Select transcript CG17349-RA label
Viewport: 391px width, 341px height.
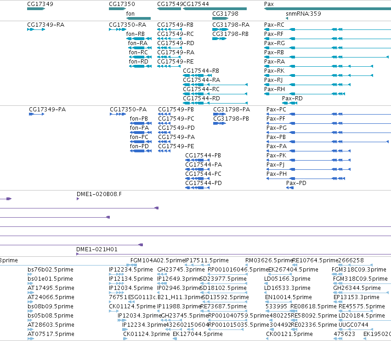coord(46,25)
